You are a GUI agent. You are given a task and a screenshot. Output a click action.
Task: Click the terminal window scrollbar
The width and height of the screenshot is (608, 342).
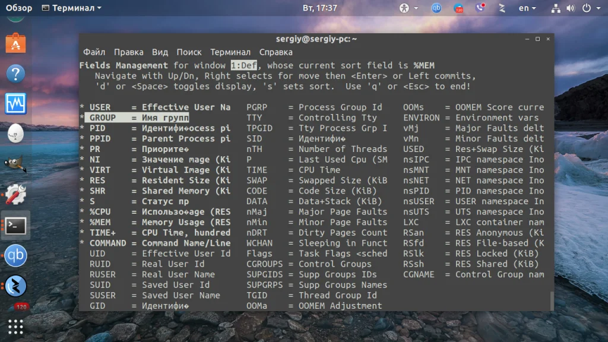click(x=552, y=300)
